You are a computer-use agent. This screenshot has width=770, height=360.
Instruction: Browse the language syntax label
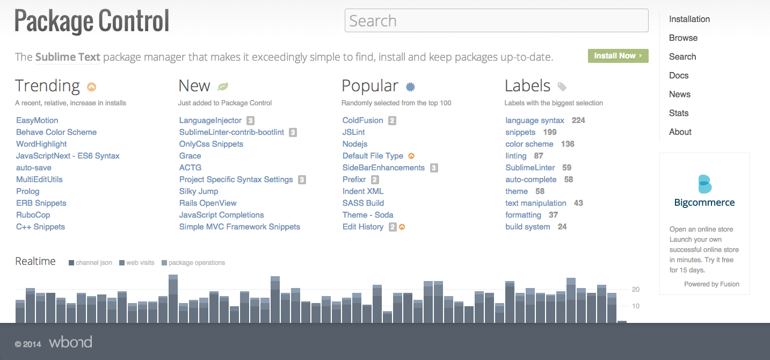coord(535,120)
